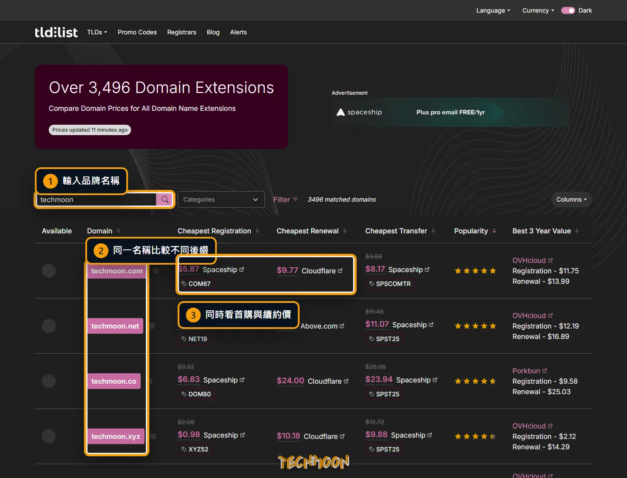Click the techmoon.net domain badge
The width and height of the screenshot is (627, 478).
pos(115,326)
